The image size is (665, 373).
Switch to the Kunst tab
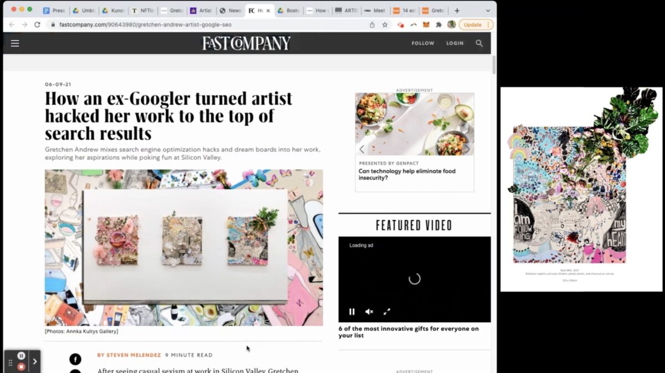pyautogui.click(x=112, y=11)
